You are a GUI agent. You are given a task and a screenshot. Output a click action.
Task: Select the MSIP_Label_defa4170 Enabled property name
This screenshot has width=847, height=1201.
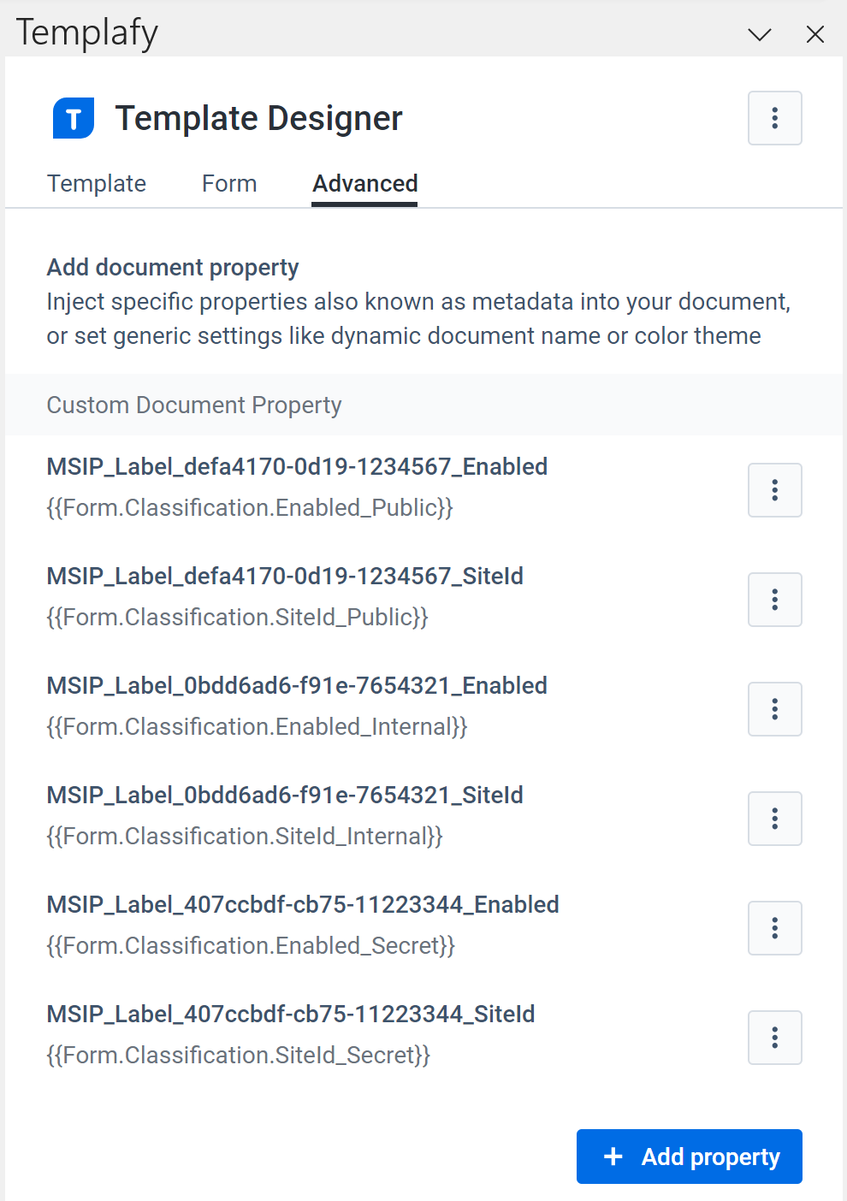pos(297,467)
